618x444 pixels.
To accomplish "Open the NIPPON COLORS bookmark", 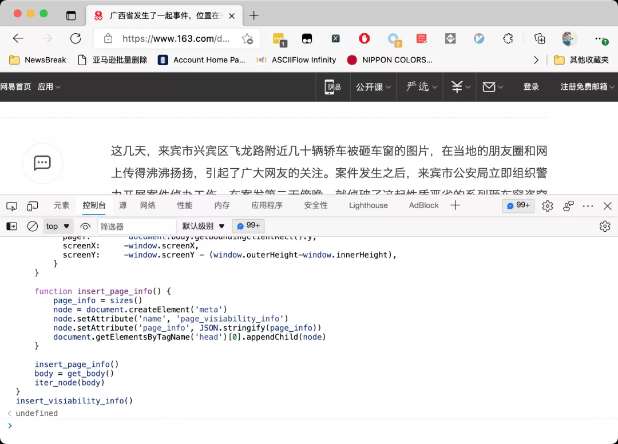I will click(390, 60).
